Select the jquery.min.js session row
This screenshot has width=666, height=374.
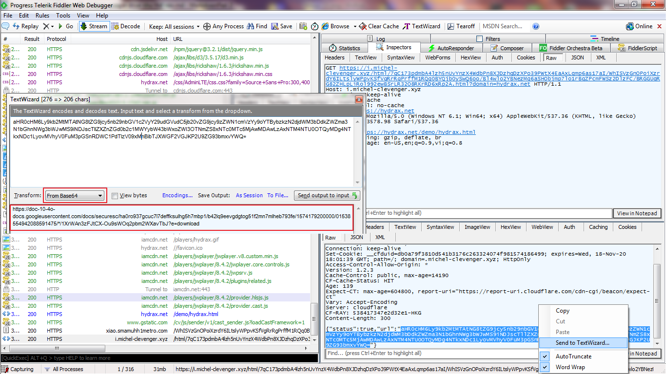point(156,49)
